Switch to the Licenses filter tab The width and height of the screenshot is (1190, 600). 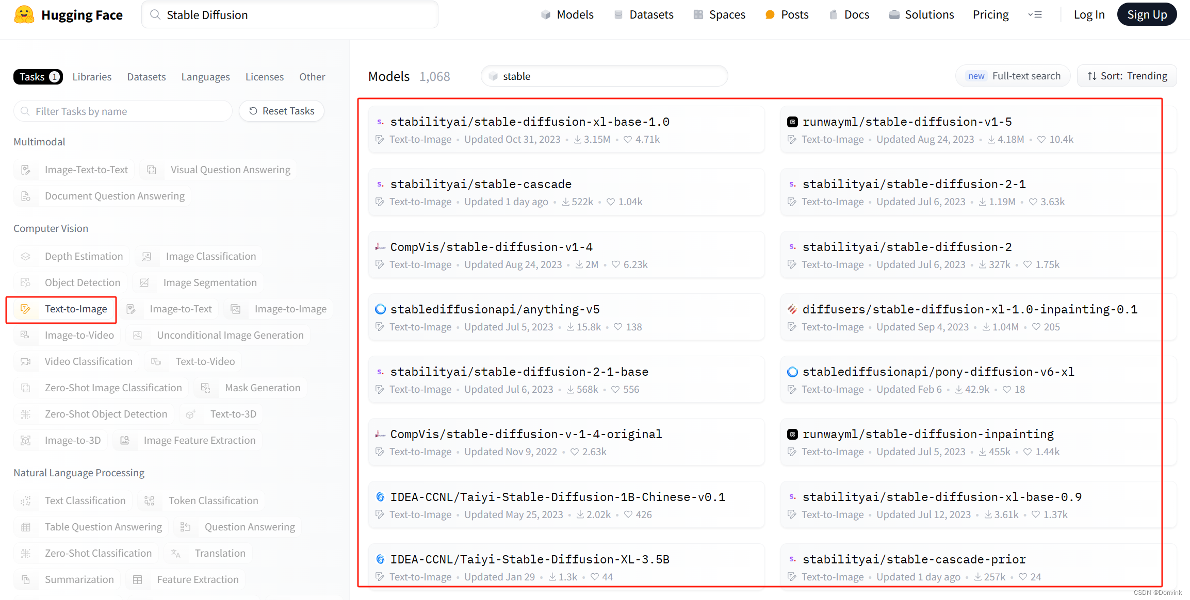point(264,77)
